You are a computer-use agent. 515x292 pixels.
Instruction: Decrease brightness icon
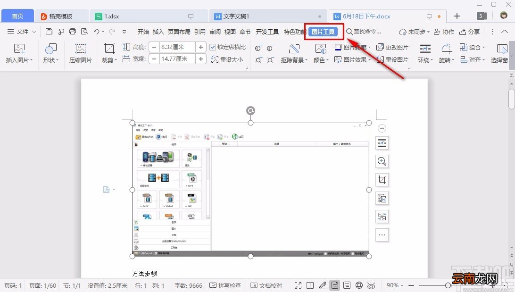point(270,60)
